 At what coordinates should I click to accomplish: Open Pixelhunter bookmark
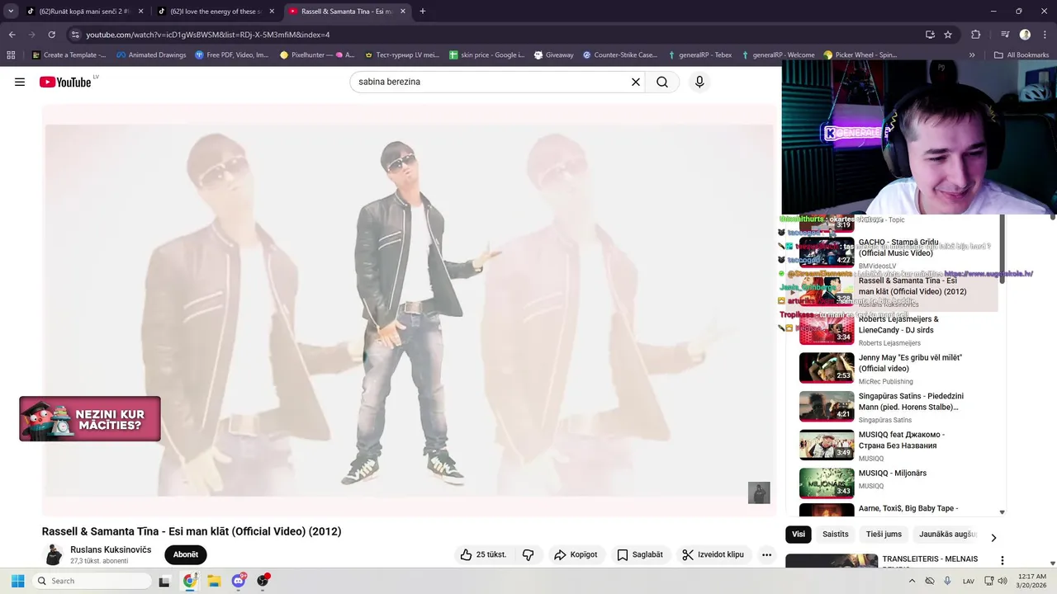click(317, 55)
